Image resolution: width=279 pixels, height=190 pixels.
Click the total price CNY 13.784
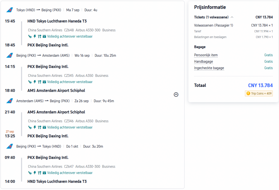tap(260, 85)
